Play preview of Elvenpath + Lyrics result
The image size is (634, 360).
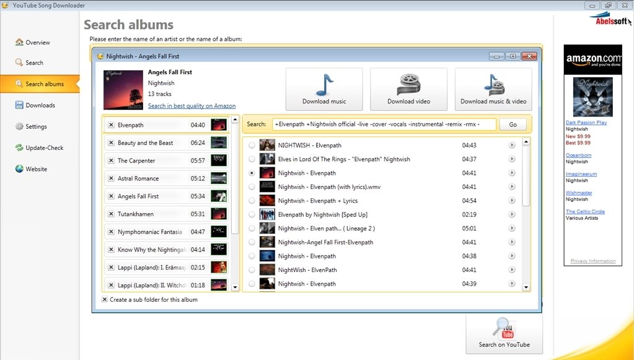[511, 200]
